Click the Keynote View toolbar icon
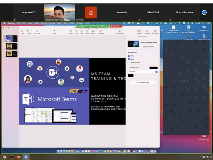213x160 pixels. click(22, 31)
